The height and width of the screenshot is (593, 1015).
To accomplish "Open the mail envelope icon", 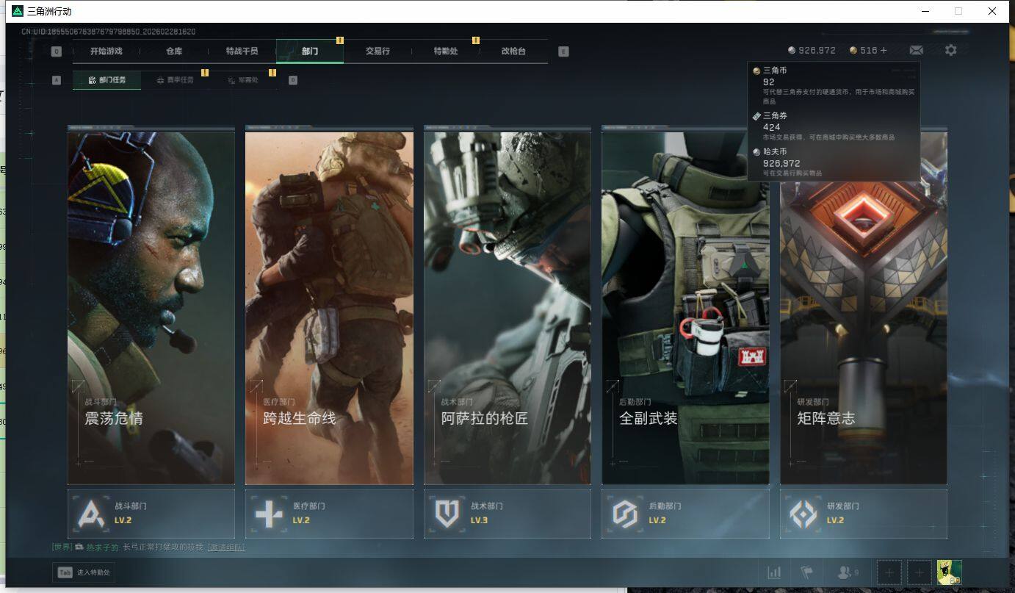I will (x=916, y=50).
